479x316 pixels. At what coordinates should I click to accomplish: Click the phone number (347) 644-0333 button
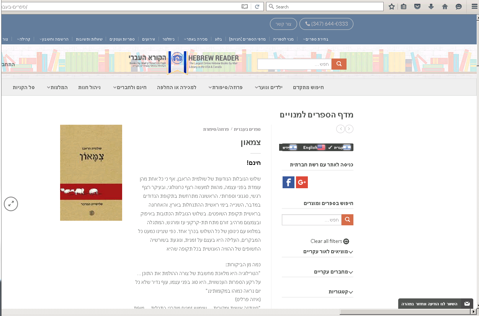tap(326, 24)
